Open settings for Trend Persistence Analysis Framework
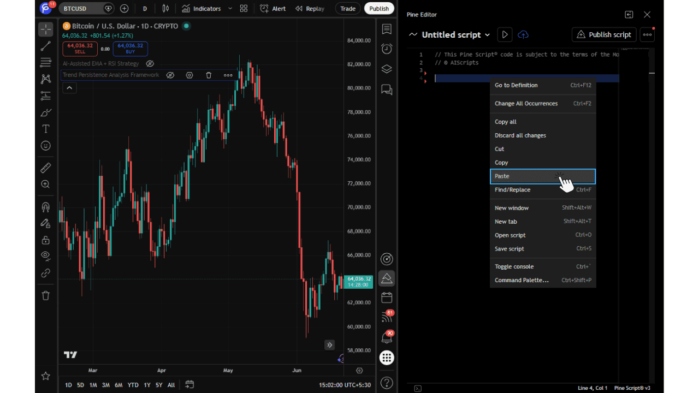 click(189, 75)
